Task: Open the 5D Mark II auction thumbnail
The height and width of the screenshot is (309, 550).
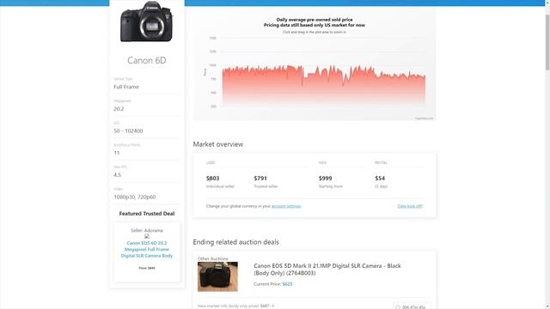Action: tap(217, 276)
